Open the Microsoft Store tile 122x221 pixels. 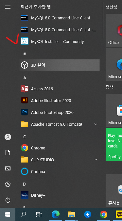(114, 110)
